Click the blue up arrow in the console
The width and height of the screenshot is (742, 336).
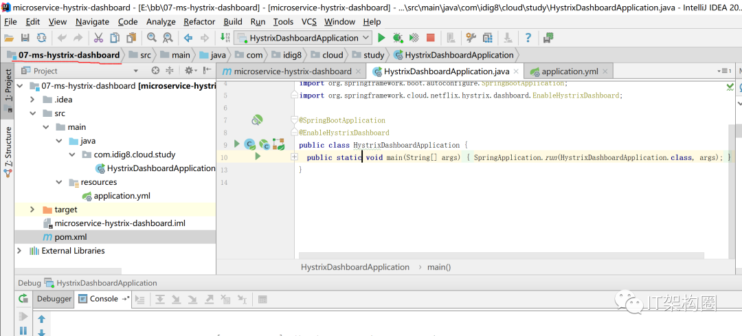[x=42, y=319]
